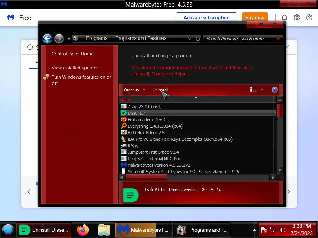The image size is (318, 238).
Task: Click Malwarebytes scanner crosshair icon
Action: (30, 47)
